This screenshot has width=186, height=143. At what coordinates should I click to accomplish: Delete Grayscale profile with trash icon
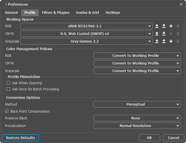point(178,41)
